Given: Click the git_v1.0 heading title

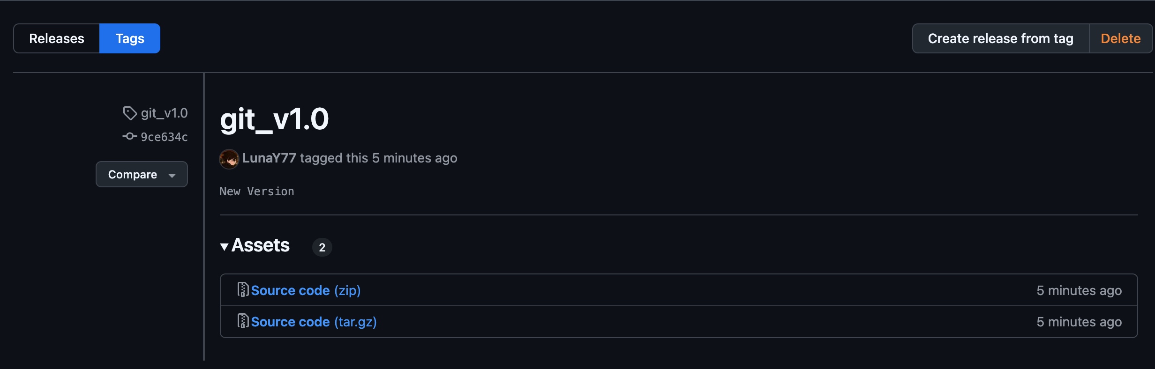Looking at the screenshot, I should pos(274,119).
